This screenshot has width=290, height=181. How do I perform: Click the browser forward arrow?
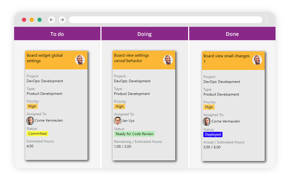coord(62,20)
